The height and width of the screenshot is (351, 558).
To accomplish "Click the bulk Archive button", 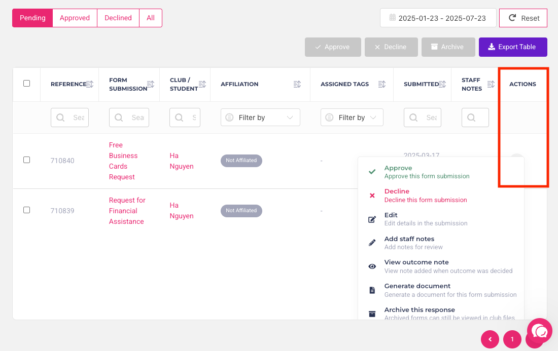I will click(448, 47).
